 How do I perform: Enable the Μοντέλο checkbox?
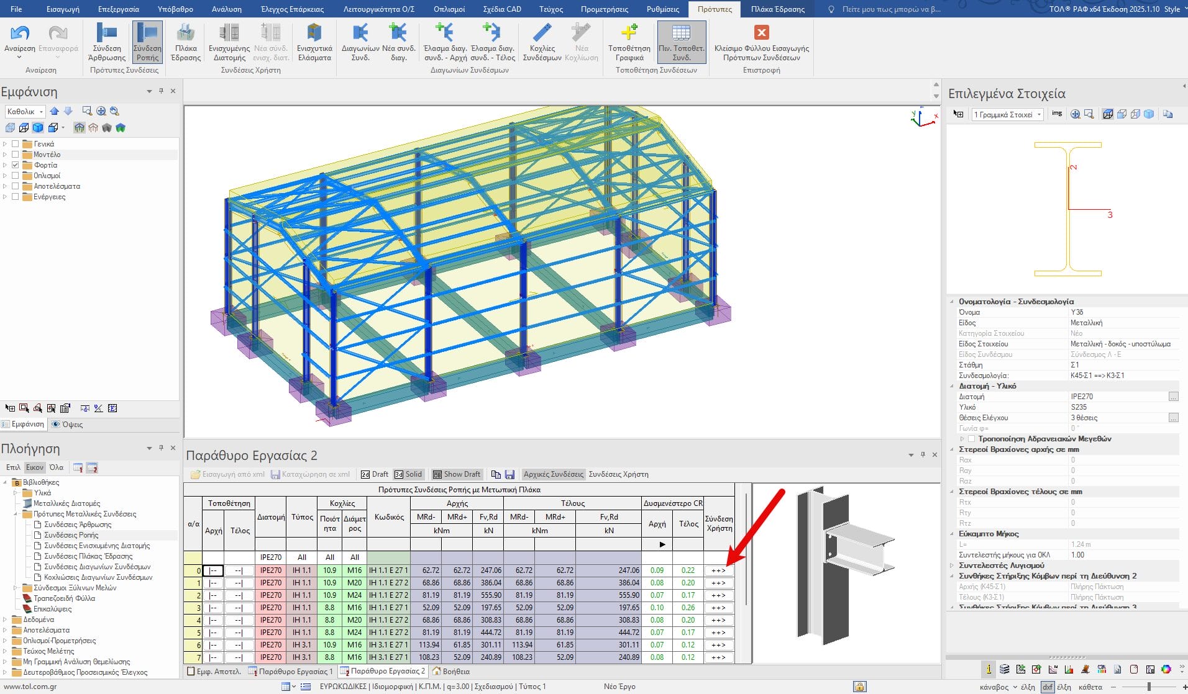click(16, 155)
